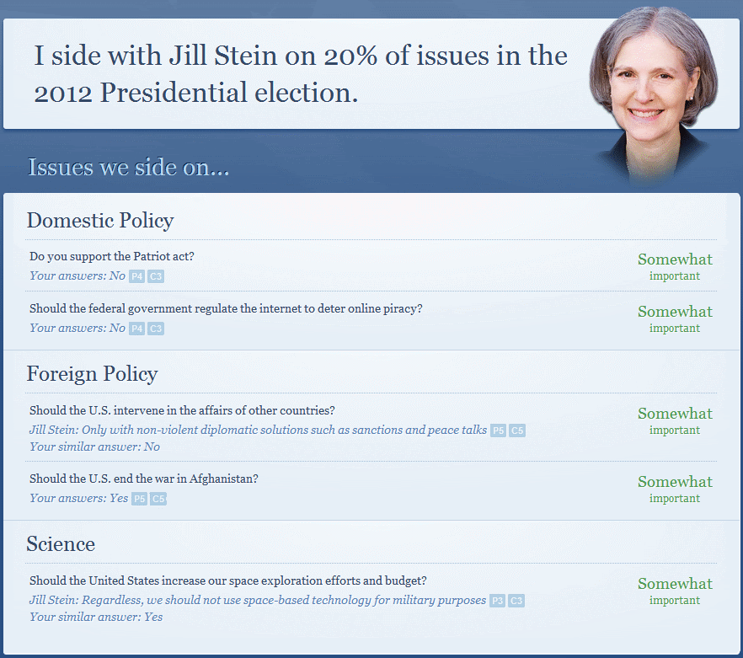Click the P3 badge under the space exploration question
This screenshot has height=658, width=743.
coord(497,601)
